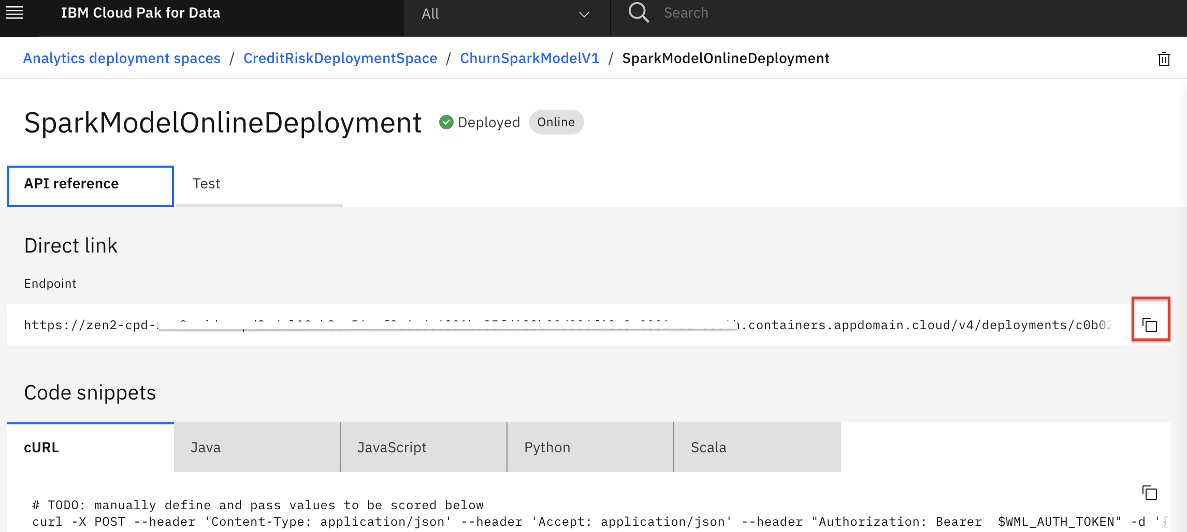The width and height of the screenshot is (1187, 532).
Task: Expand the All search scope dropdown
Action: [x=506, y=14]
